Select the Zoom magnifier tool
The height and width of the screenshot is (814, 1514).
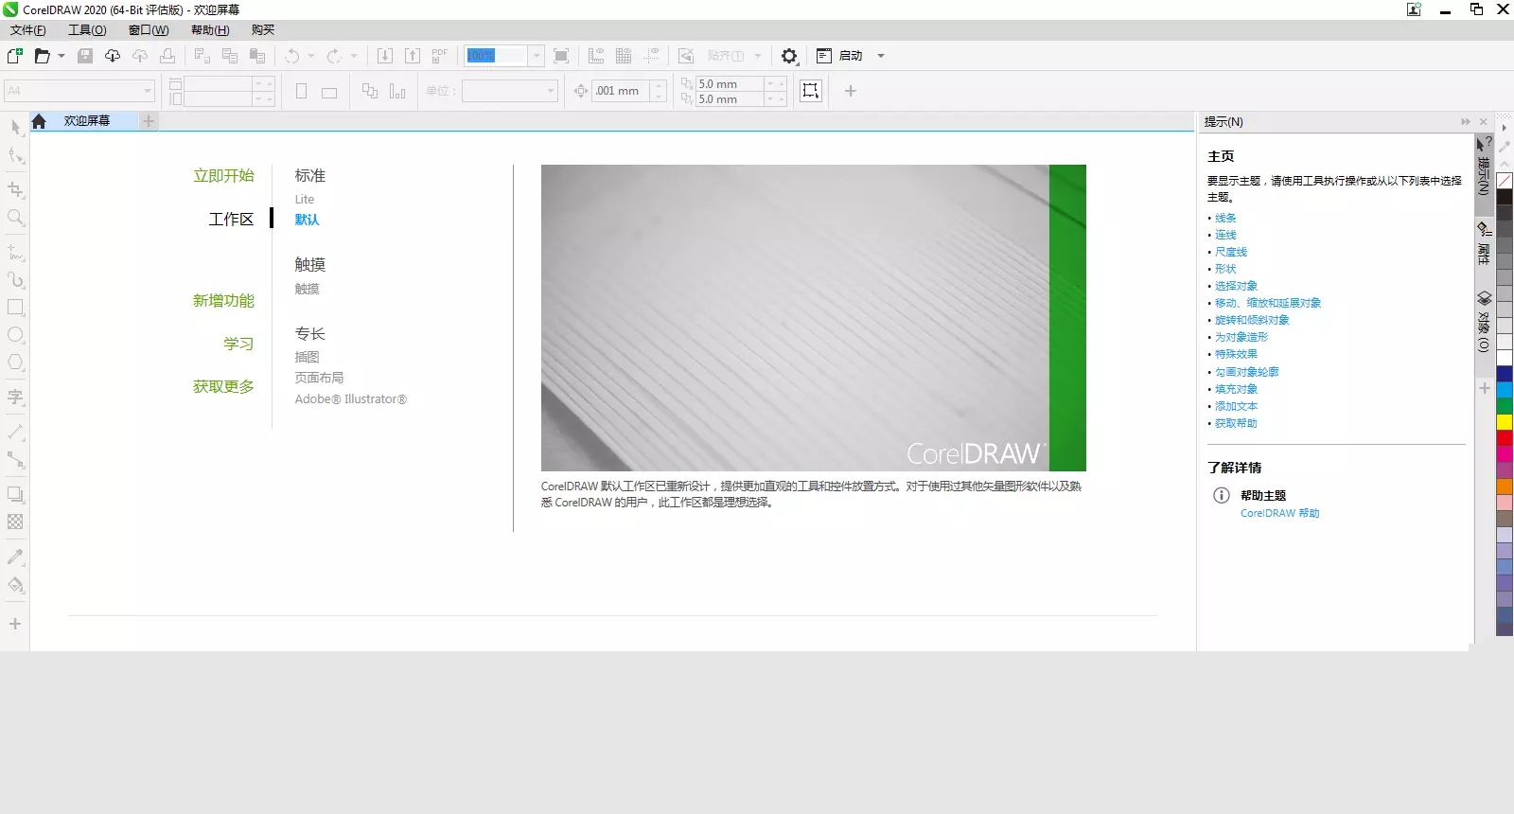pos(15,218)
